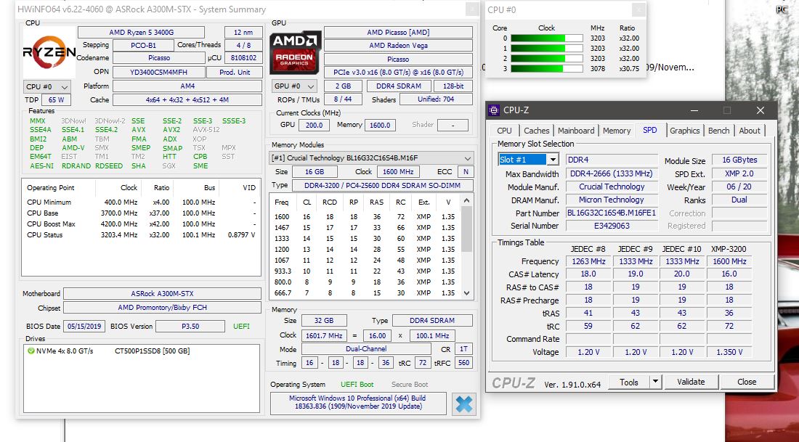Screen dimensions: 799x442
Task: Select the CPU Boost Max row
Action: click(141, 224)
